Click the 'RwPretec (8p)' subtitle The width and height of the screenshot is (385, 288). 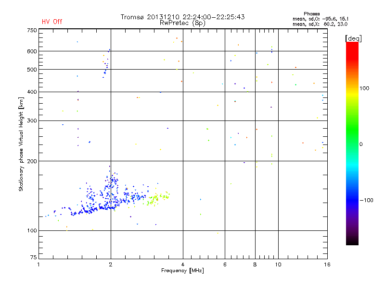coord(182,23)
